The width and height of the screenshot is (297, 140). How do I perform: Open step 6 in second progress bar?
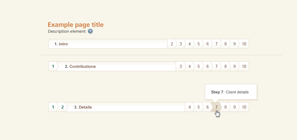[208, 66]
